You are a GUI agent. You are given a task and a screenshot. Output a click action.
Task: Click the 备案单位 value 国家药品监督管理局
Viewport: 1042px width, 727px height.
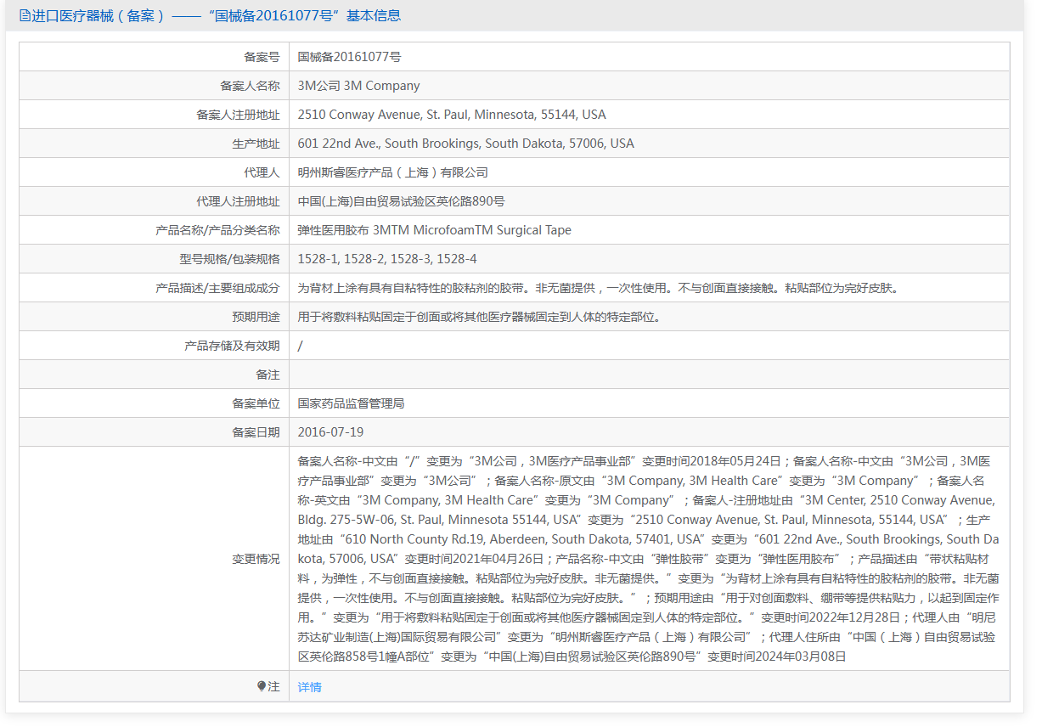click(351, 403)
